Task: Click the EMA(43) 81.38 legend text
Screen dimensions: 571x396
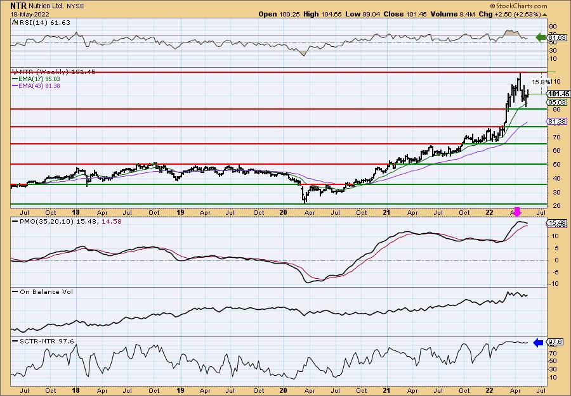Action: coord(39,86)
